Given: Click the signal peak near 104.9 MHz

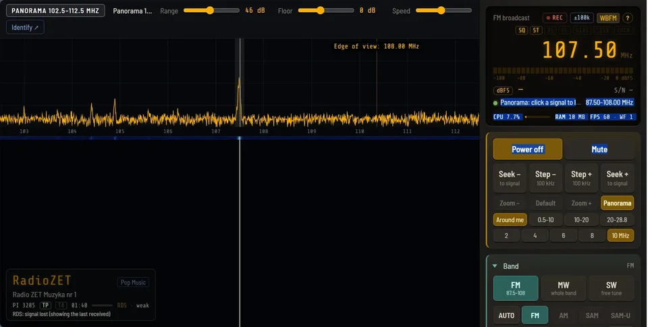Looking at the screenshot, I should [115, 109].
